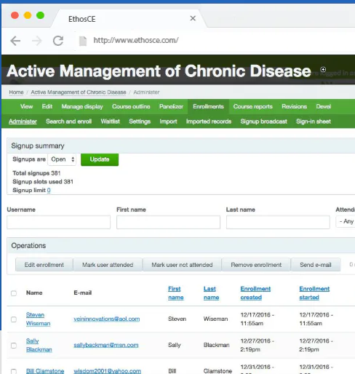
Task: Click the 'Blackman' last name cell
Action: click(x=216, y=345)
